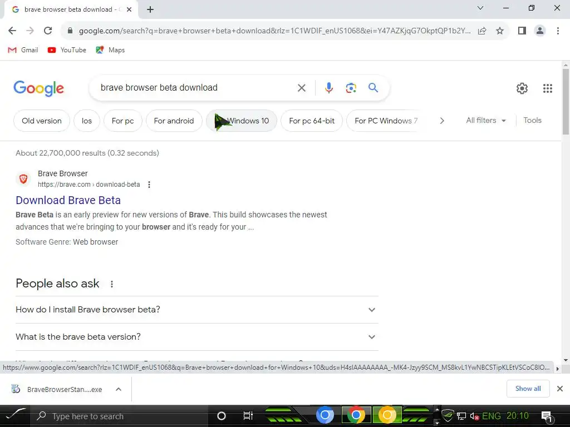570x427 pixels.
Task: Open the browser side panel
Action: (522, 31)
